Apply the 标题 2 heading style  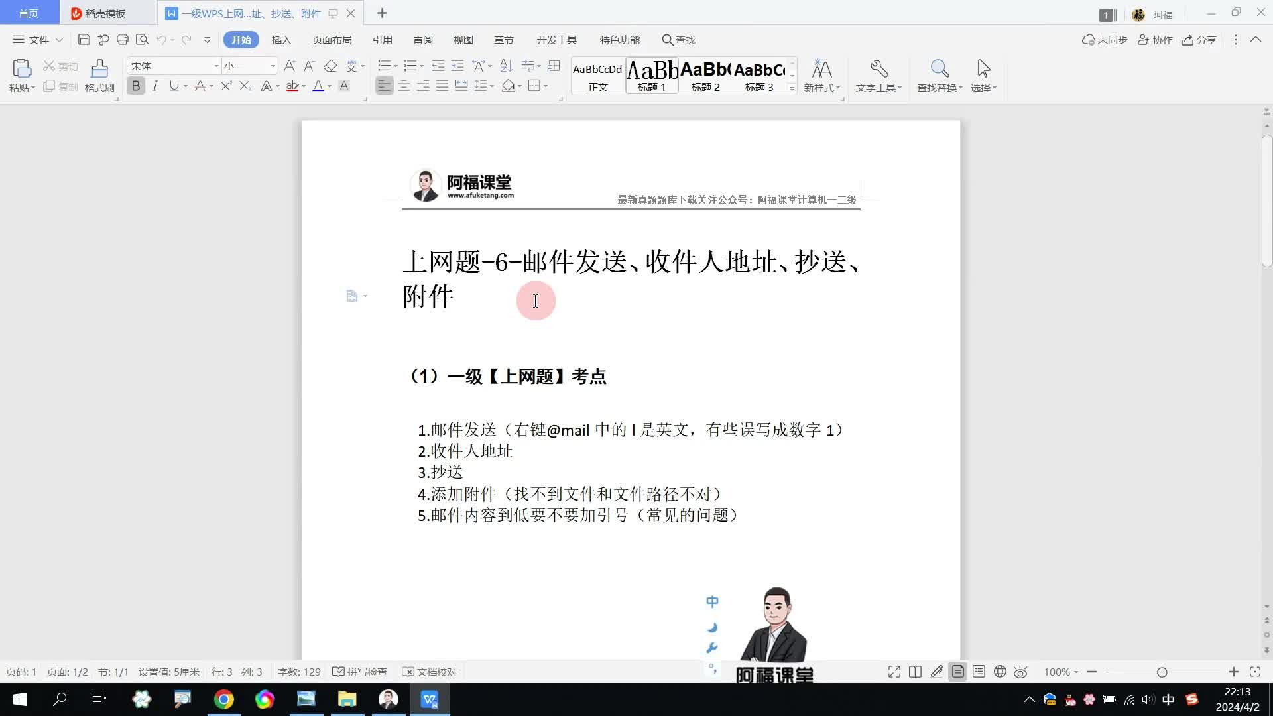coord(705,76)
